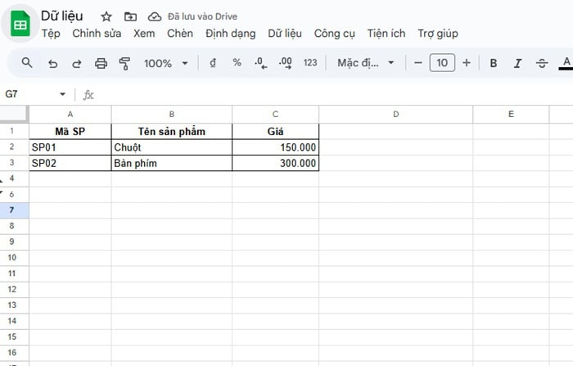This screenshot has width=573, height=366.
Task: Select row 10 header
Action: (x=14, y=258)
